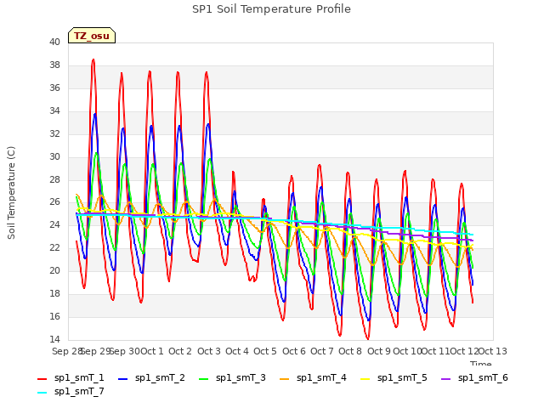Click the highest red peak near Sep 29
The image size is (544, 408).
click(93, 60)
